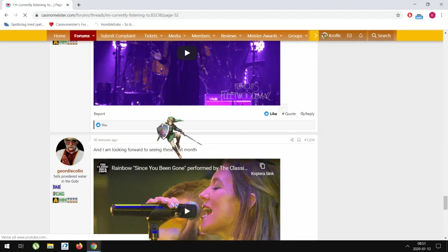The width and height of the screenshot is (448, 252).
Task: Open forum inbox envelope icon
Action: (x=349, y=35)
